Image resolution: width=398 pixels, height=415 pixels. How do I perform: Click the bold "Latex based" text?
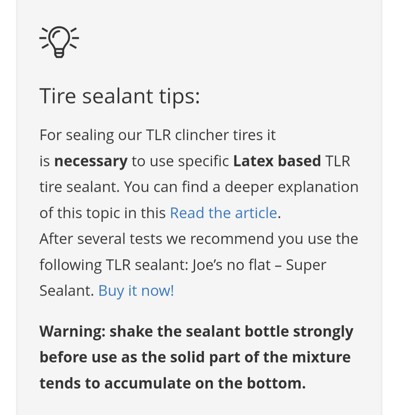pyautogui.click(x=277, y=161)
